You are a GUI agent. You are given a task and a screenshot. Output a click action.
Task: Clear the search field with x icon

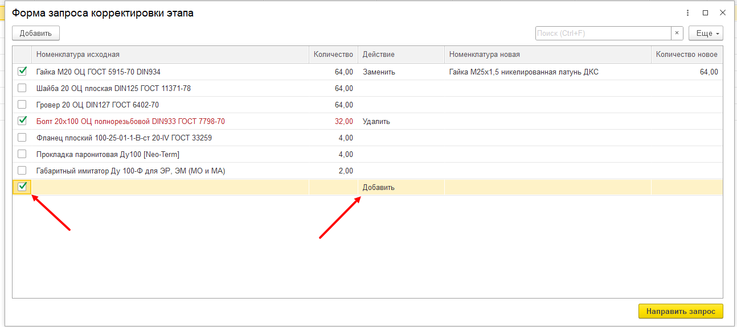click(677, 33)
